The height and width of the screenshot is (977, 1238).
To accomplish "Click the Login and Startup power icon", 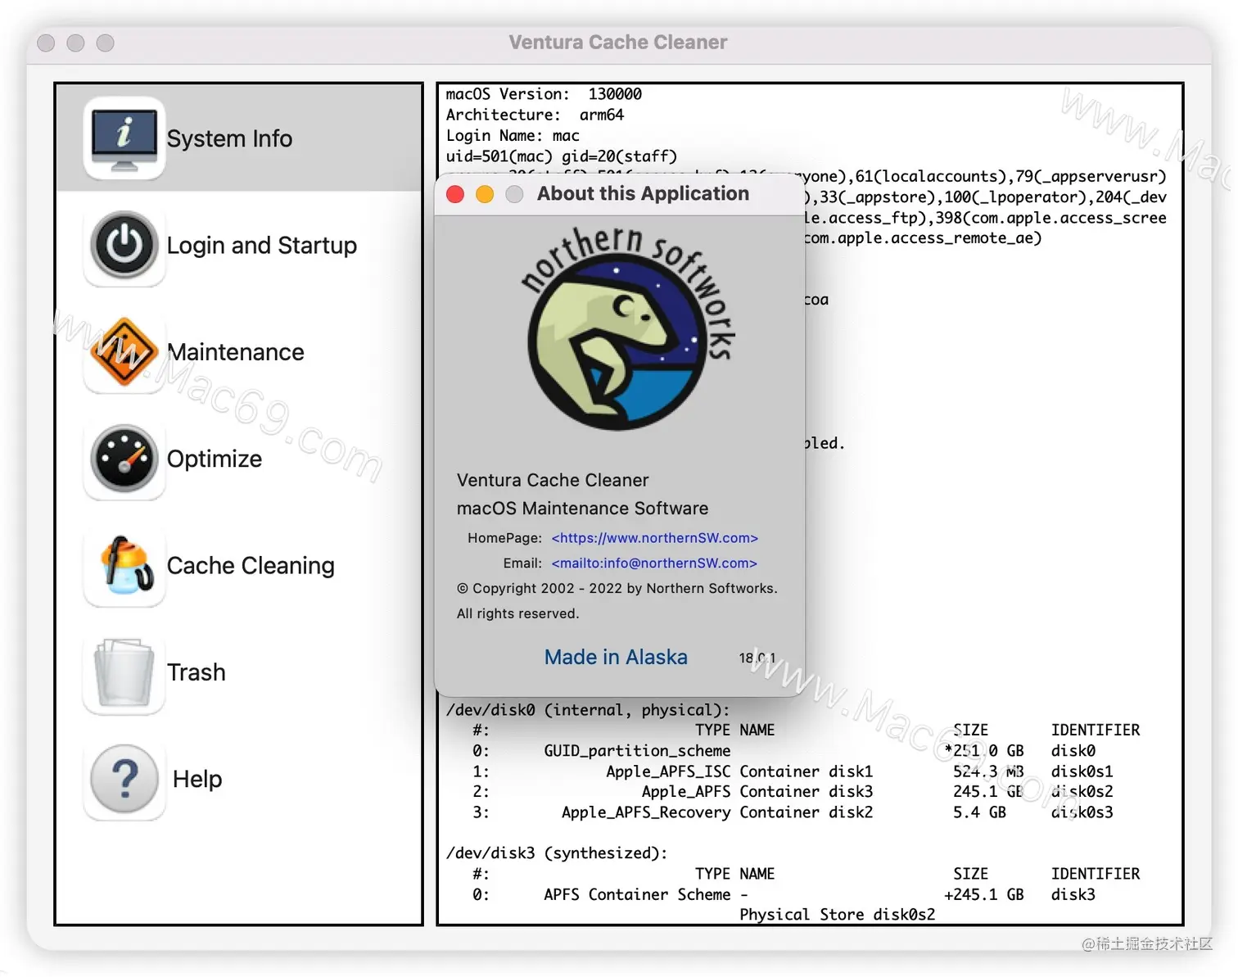I will 124,245.
